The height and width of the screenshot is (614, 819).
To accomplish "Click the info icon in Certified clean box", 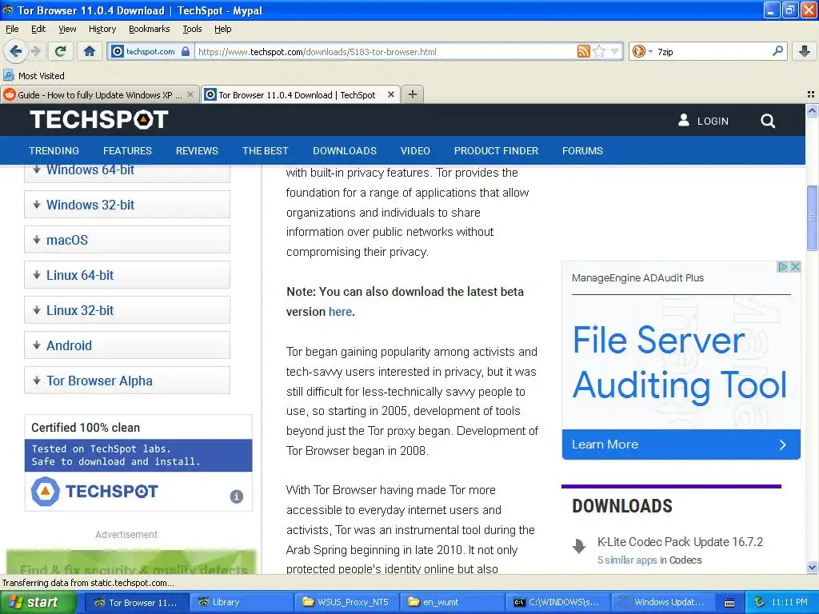I will [x=237, y=496].
